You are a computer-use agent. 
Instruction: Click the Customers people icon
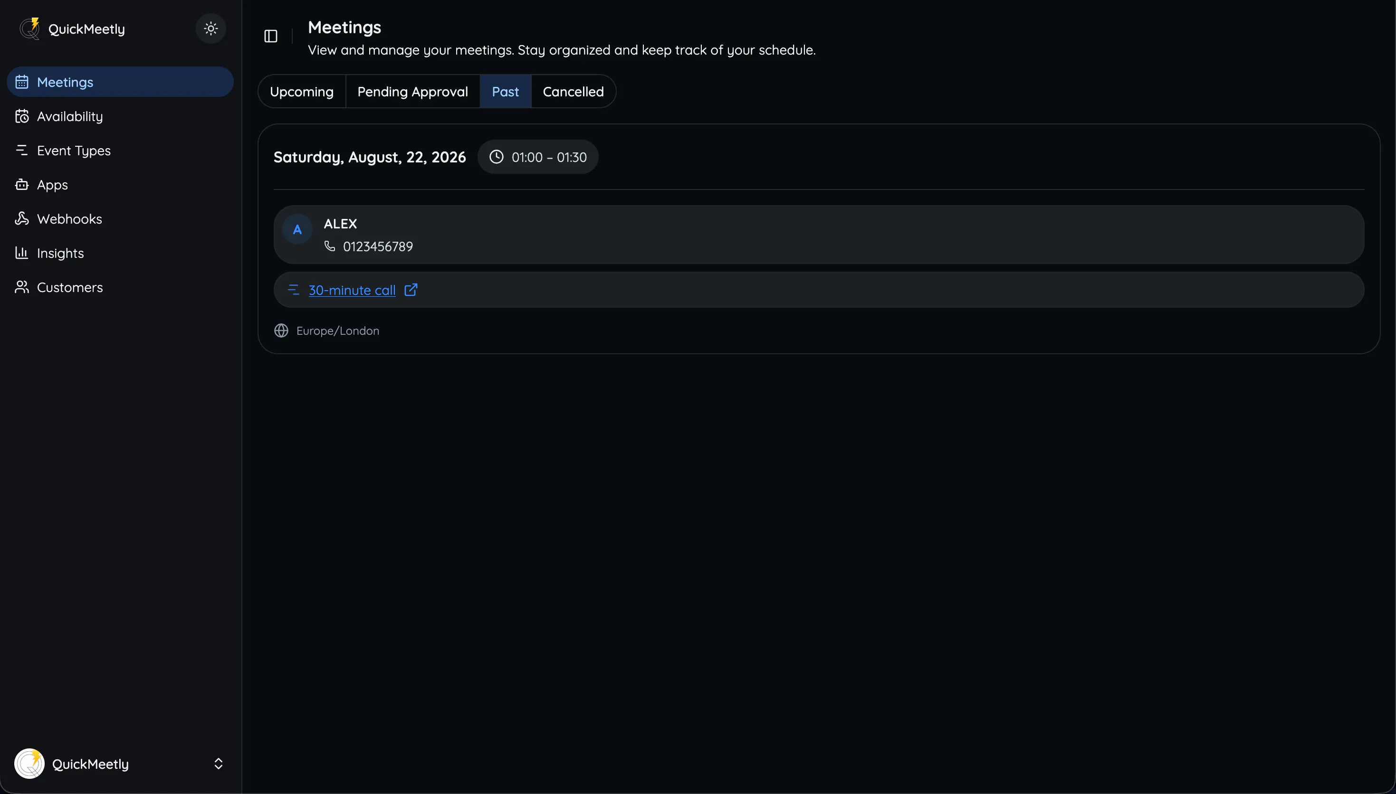[x=22, y=287]
